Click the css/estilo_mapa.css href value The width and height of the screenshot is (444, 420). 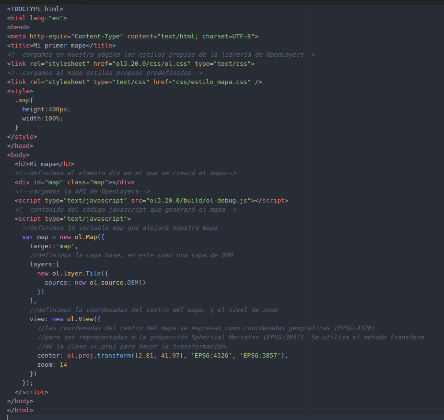(211, 82)
